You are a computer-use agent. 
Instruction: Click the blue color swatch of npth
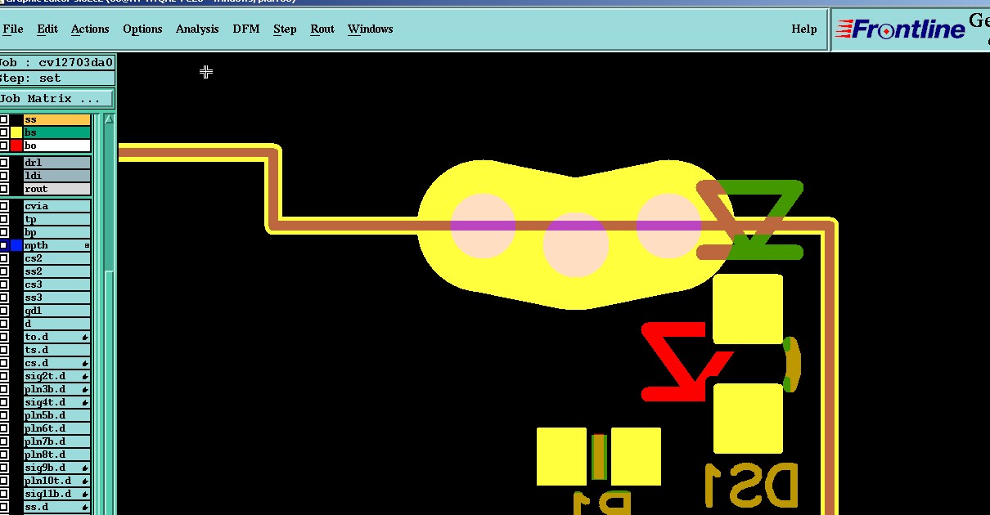click(x=16, y=245)
